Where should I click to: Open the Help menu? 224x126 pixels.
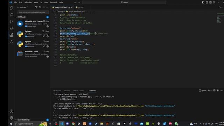[61, 2]
